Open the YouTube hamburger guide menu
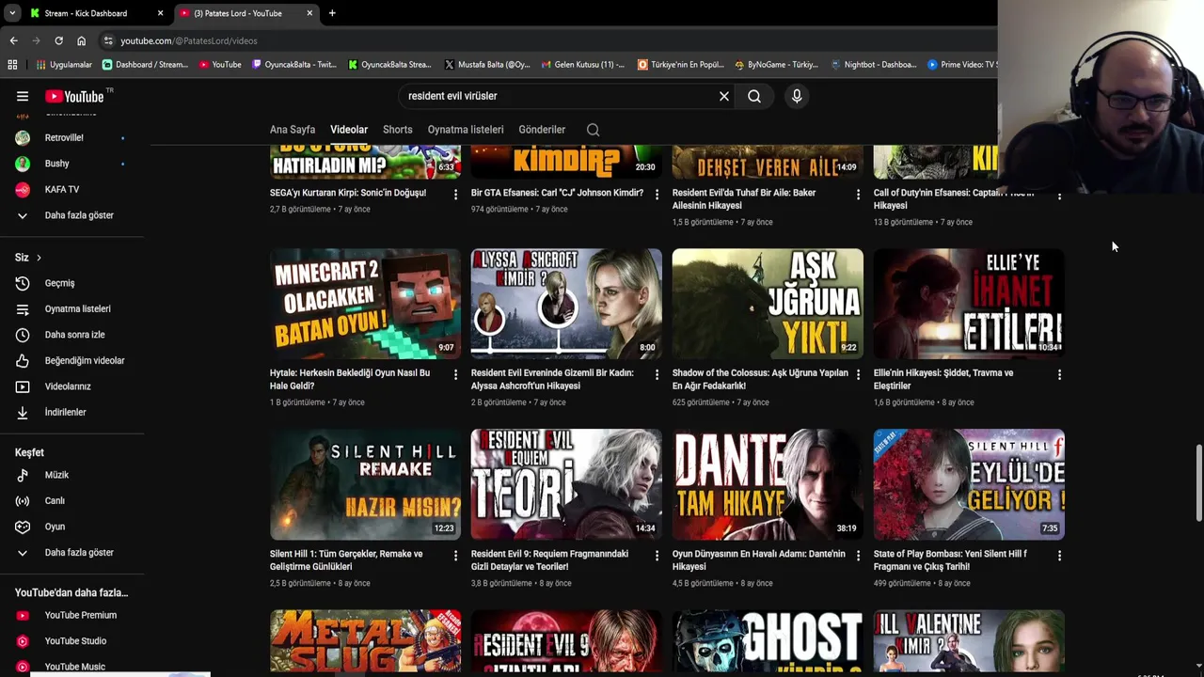The image size is (1204, 677). (23, 96)
